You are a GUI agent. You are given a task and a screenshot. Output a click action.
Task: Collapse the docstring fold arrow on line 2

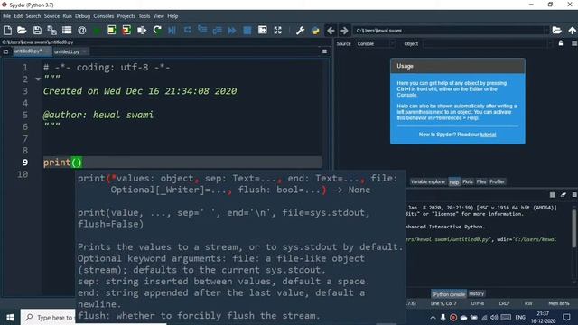click(x=38, y=79)
